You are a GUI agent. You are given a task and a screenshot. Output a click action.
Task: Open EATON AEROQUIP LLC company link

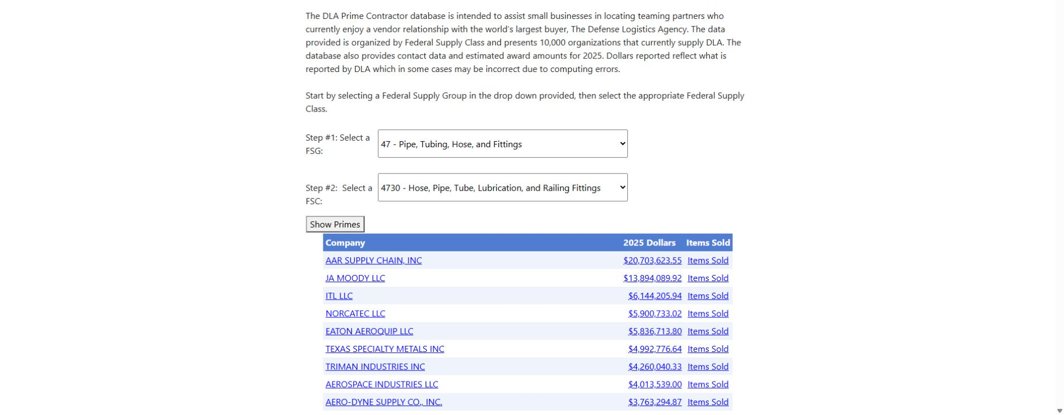[x=369, y=331]
